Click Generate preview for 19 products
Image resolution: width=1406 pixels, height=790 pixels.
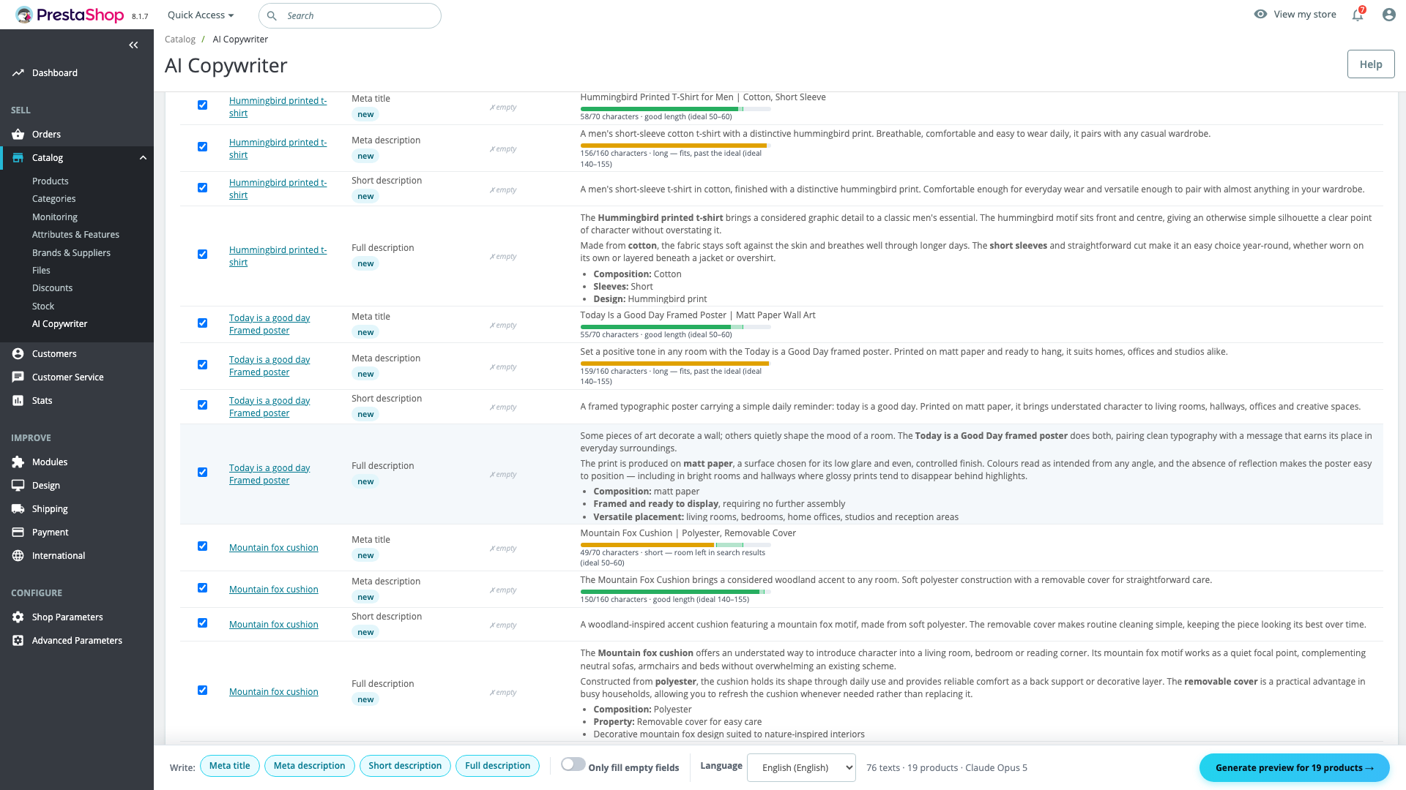(x=1294, y=767)
